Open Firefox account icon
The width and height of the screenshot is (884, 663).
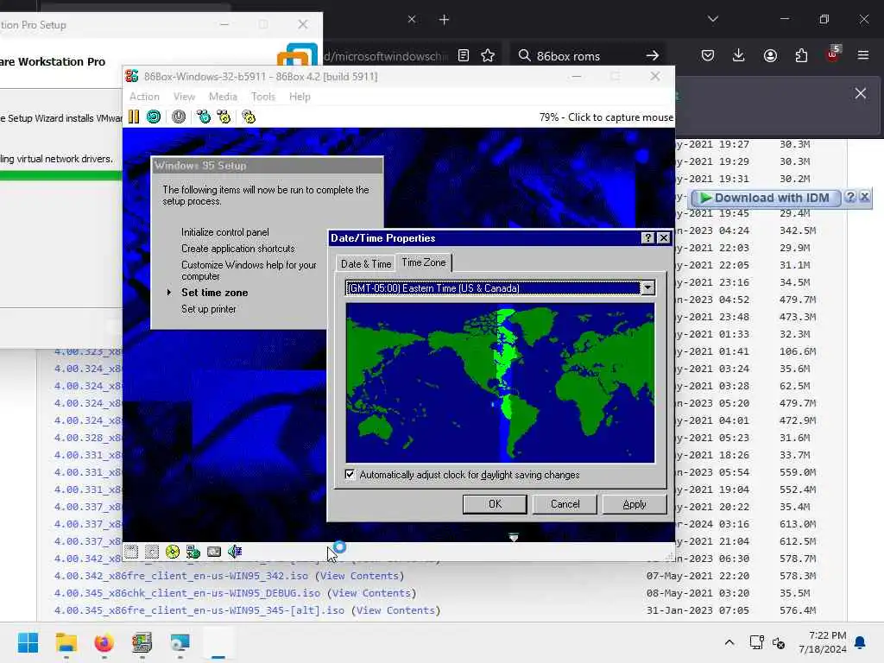[770, 55]
